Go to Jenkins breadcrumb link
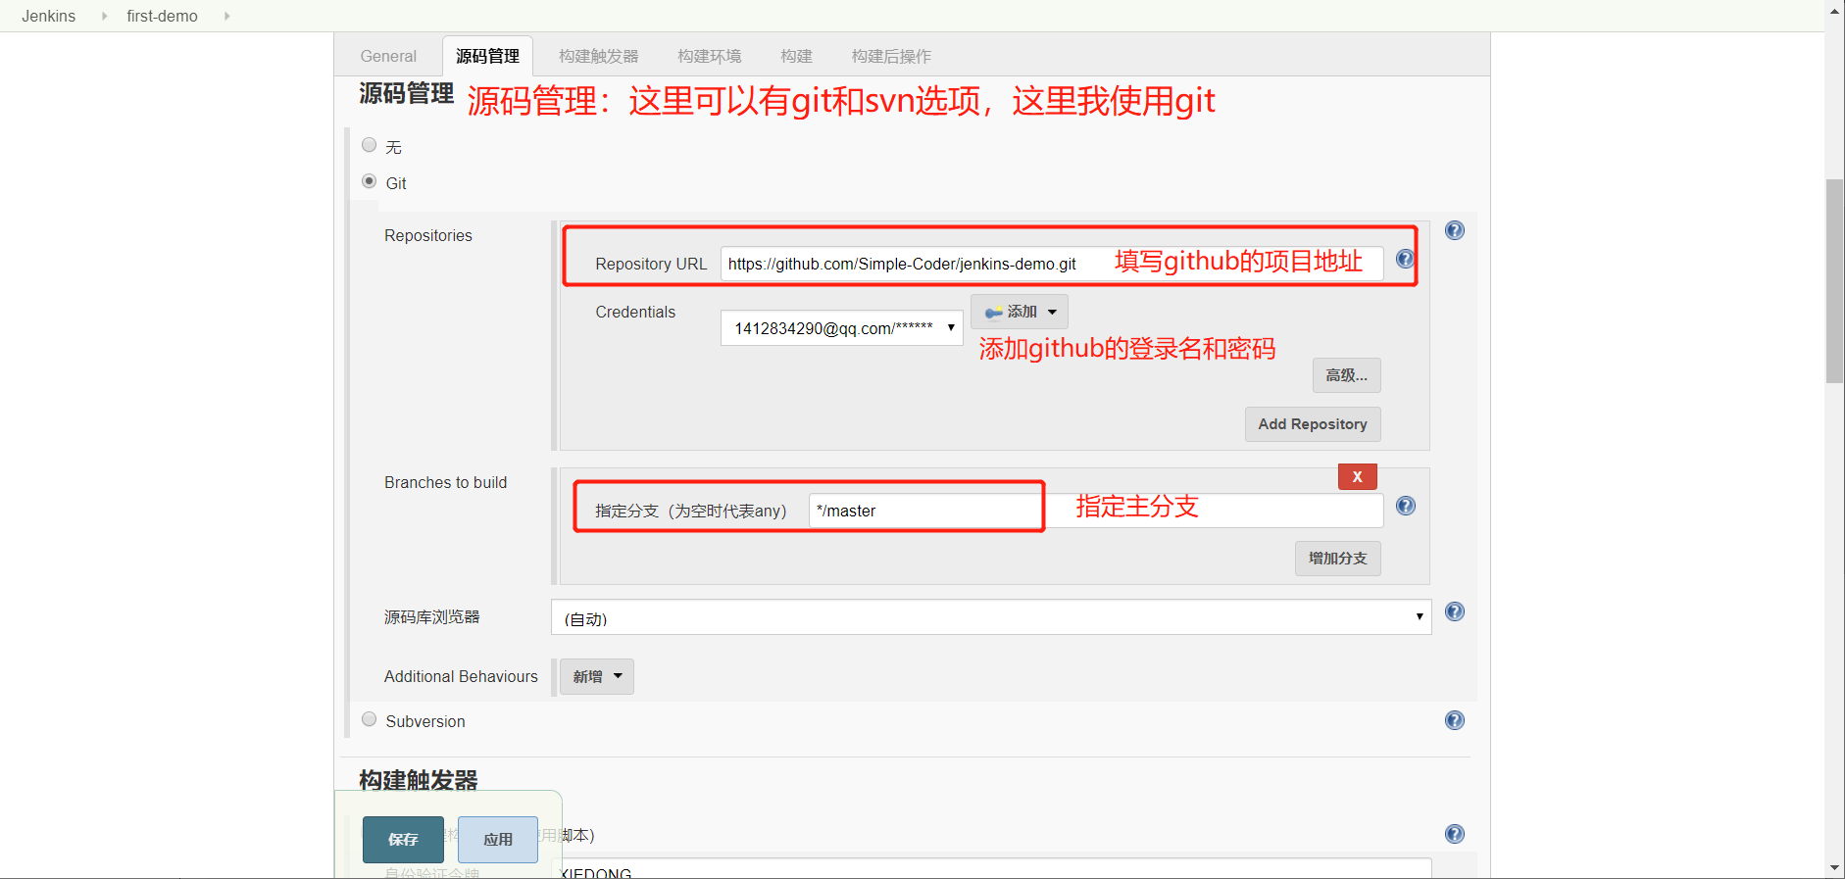The image size is (1845, 879). pos(49,16)
